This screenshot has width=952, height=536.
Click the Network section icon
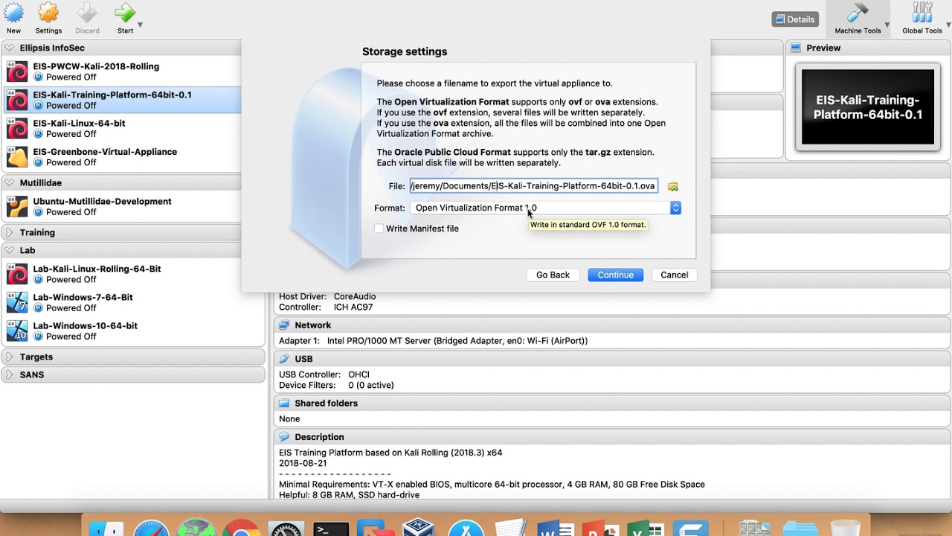coord(283,325)
